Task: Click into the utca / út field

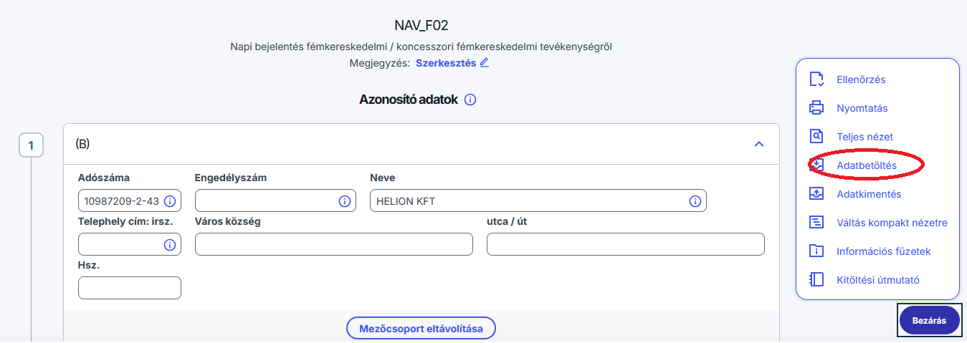Action: tap(625, 244)
